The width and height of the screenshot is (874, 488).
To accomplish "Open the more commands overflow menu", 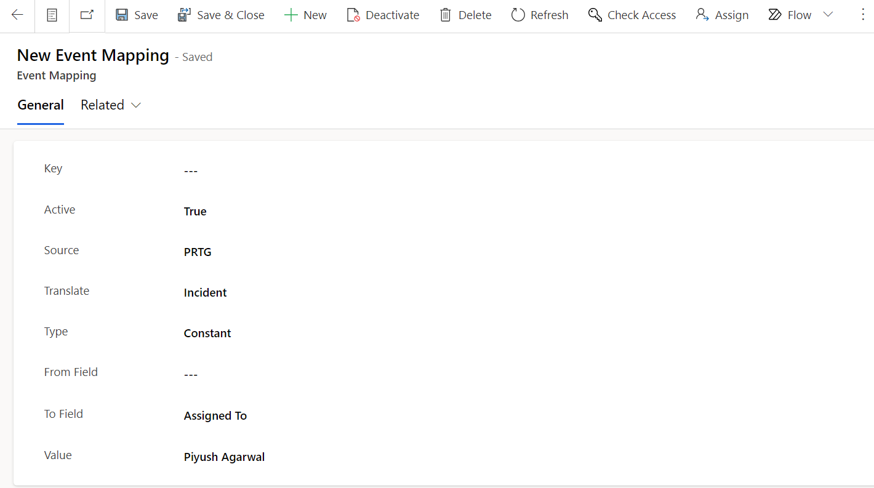I will (863, 15).
